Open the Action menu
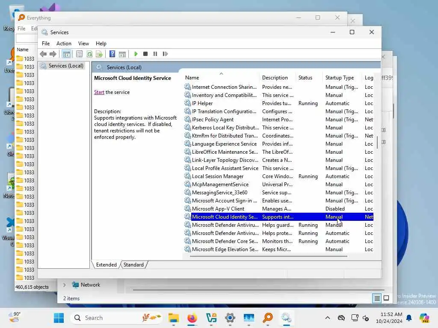 tap(64, 44)
